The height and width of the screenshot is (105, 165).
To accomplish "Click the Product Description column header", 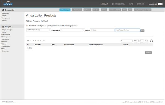I will click(97, 45).
